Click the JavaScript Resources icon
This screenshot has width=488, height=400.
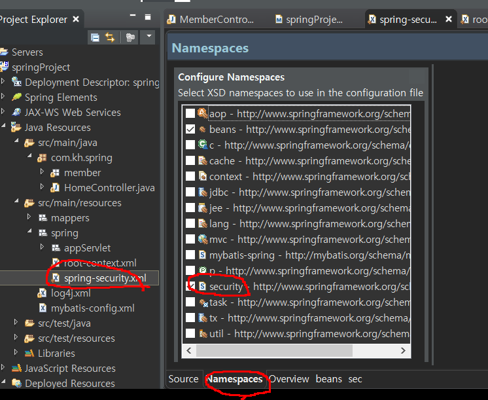tap(16, 368)
